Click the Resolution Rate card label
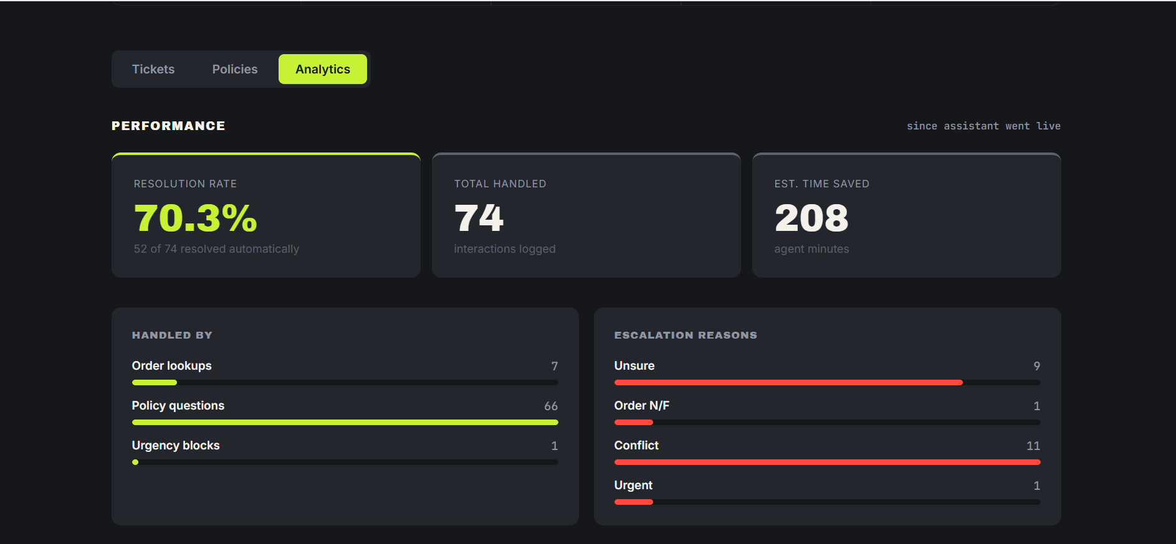1176x544 pixels. 185,184
